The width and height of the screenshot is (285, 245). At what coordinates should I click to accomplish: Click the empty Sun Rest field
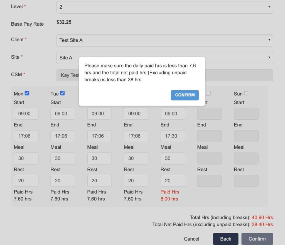click(x=246, y=181)
